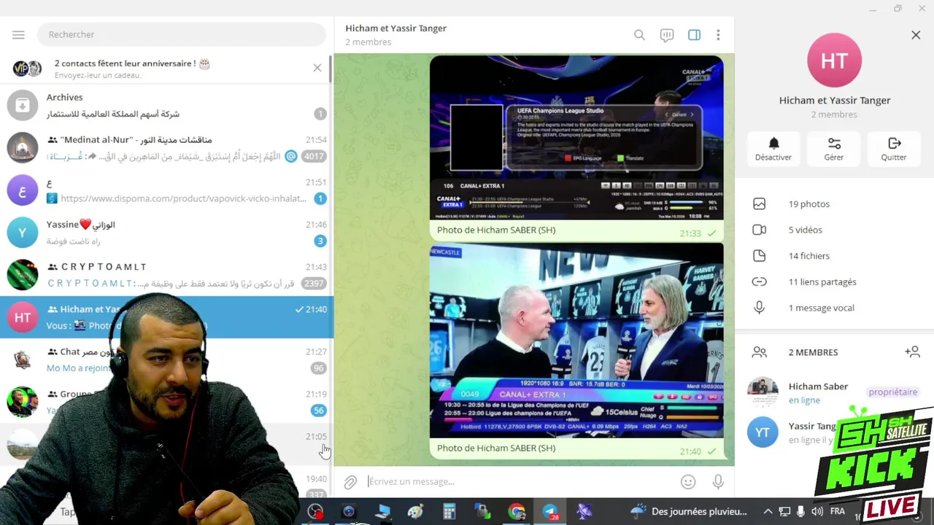This screenshot has height=525, width=934.
Task: Attach a file with the paperclip icon
Action: coord(350,481)
